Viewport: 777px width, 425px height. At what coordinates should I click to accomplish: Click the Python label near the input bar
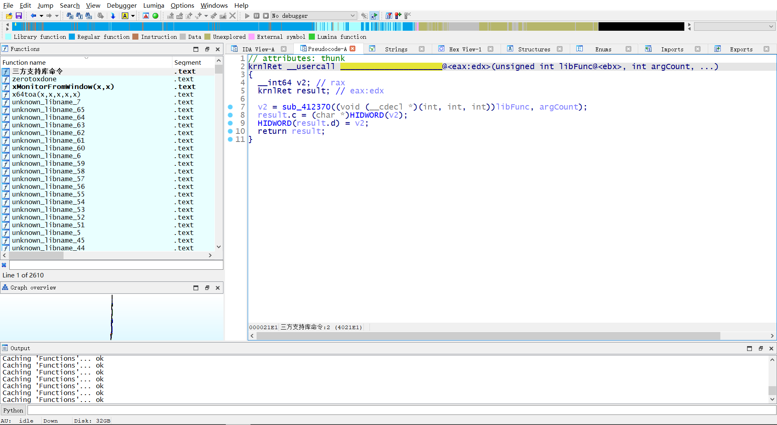pos(13,410)
